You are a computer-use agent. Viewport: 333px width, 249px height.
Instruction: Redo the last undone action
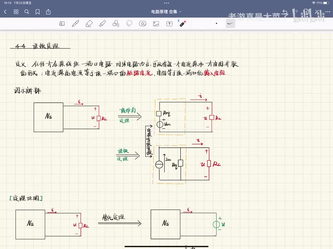(296, 12)
